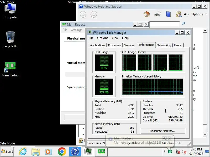
Task: Switch to the Applications tab
Action: click(x=98, y=45)
